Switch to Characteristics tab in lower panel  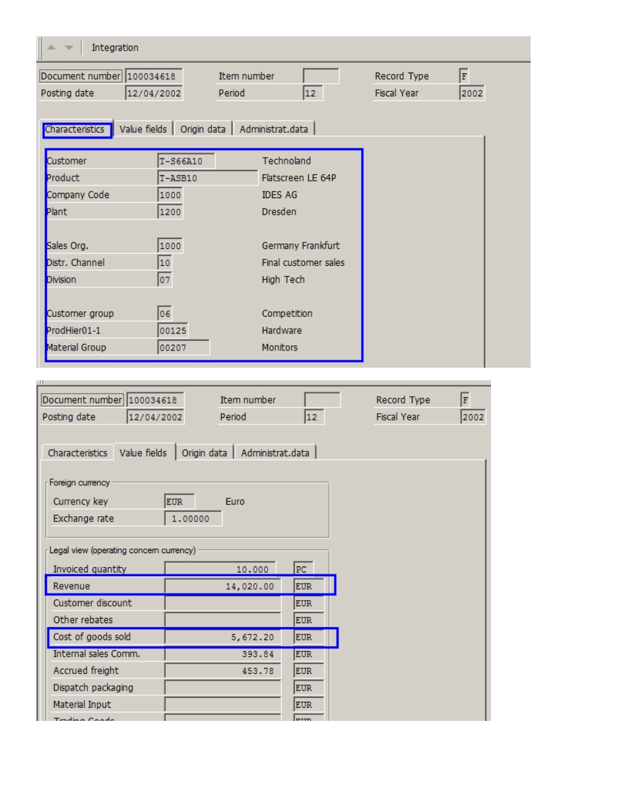(77, 453)
